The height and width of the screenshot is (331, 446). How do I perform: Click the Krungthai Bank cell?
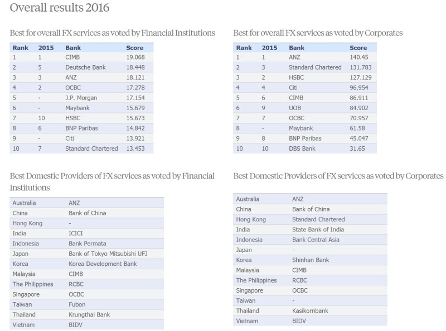[89, 315]
